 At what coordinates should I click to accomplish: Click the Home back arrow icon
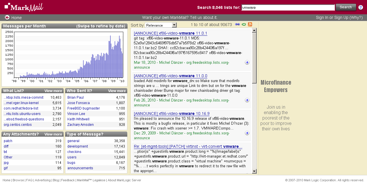[x=7, y=17]
